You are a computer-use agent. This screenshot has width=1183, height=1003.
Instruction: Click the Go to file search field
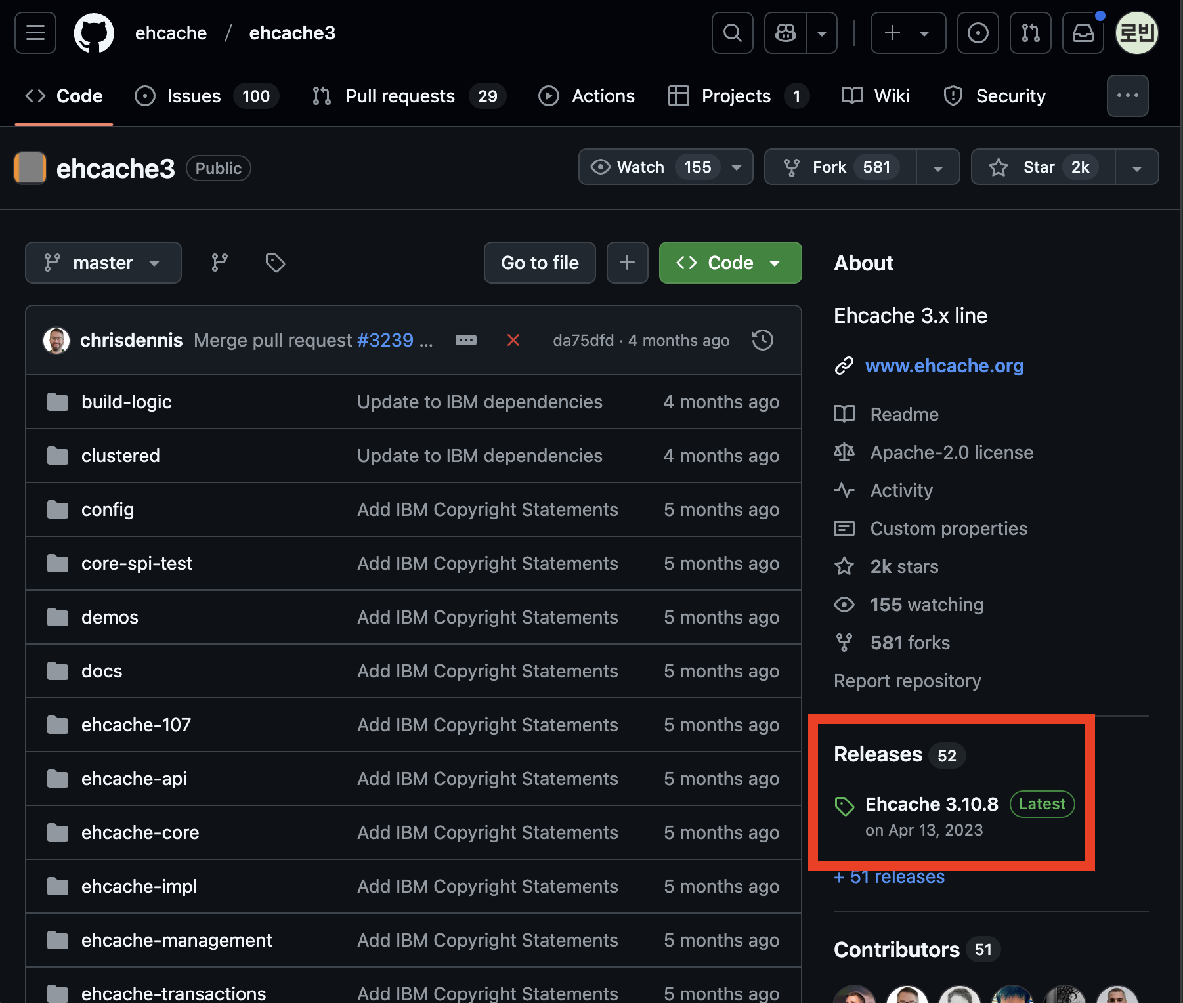[540, 263]
